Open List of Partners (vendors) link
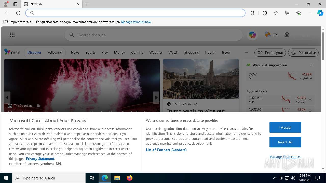 coord(166,150)
